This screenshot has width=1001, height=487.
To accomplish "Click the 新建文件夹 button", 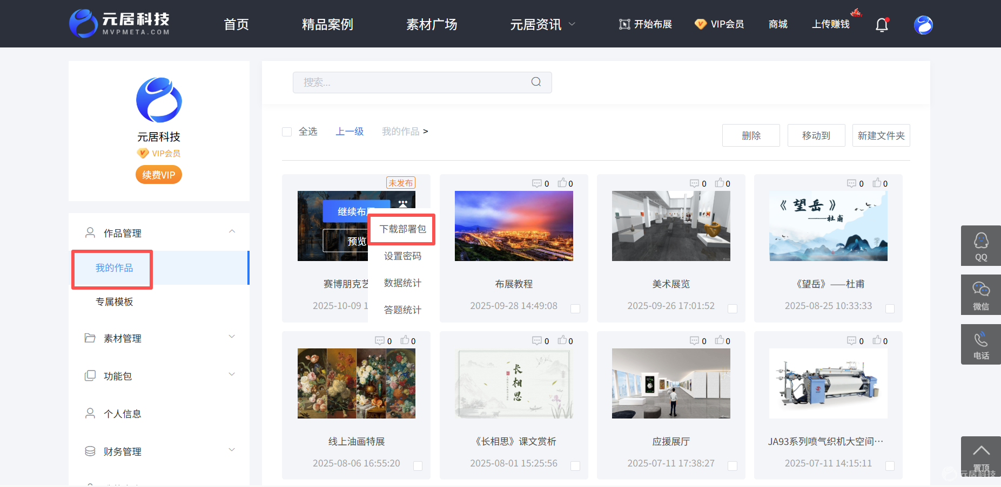I will point(881,135).
